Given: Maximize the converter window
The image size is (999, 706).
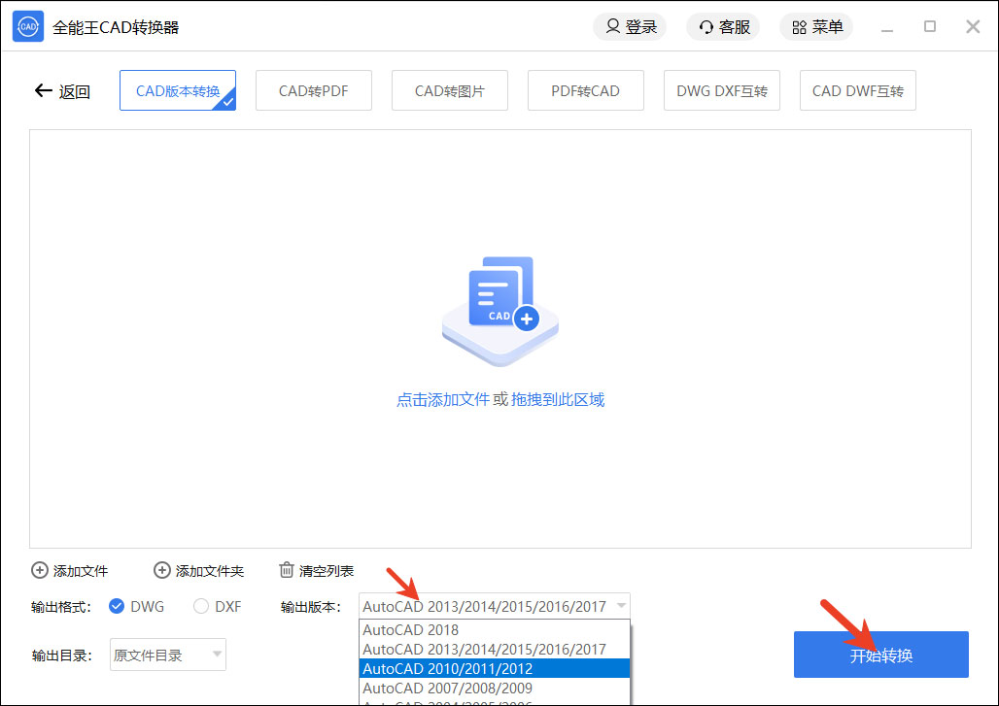Looking at the screenshot, I should tap(930, 26).
